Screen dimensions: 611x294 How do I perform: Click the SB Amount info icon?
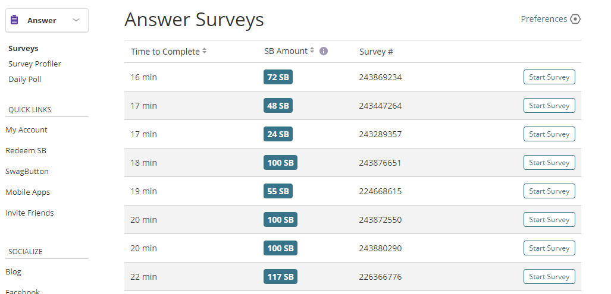tap(324, 51)
